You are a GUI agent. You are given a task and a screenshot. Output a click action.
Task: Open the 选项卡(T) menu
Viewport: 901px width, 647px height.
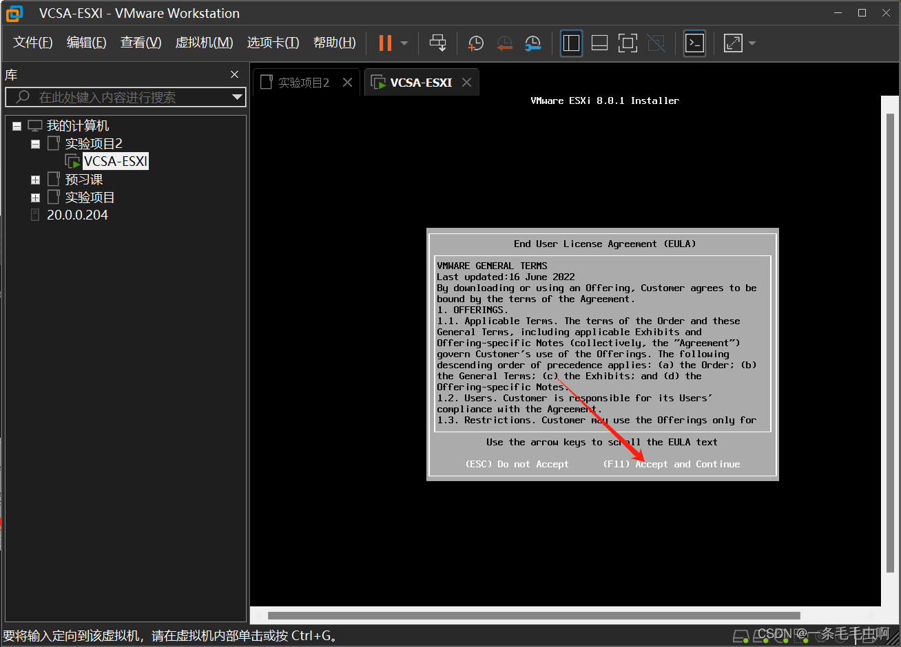[x=273, y=43]
